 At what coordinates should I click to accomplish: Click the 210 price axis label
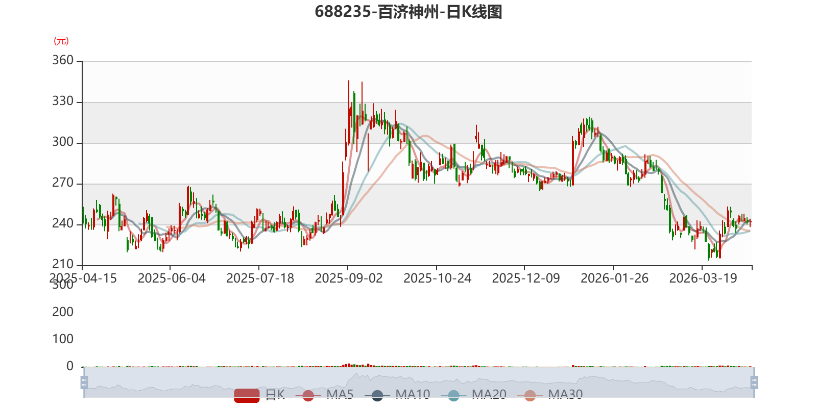[63, 264]
